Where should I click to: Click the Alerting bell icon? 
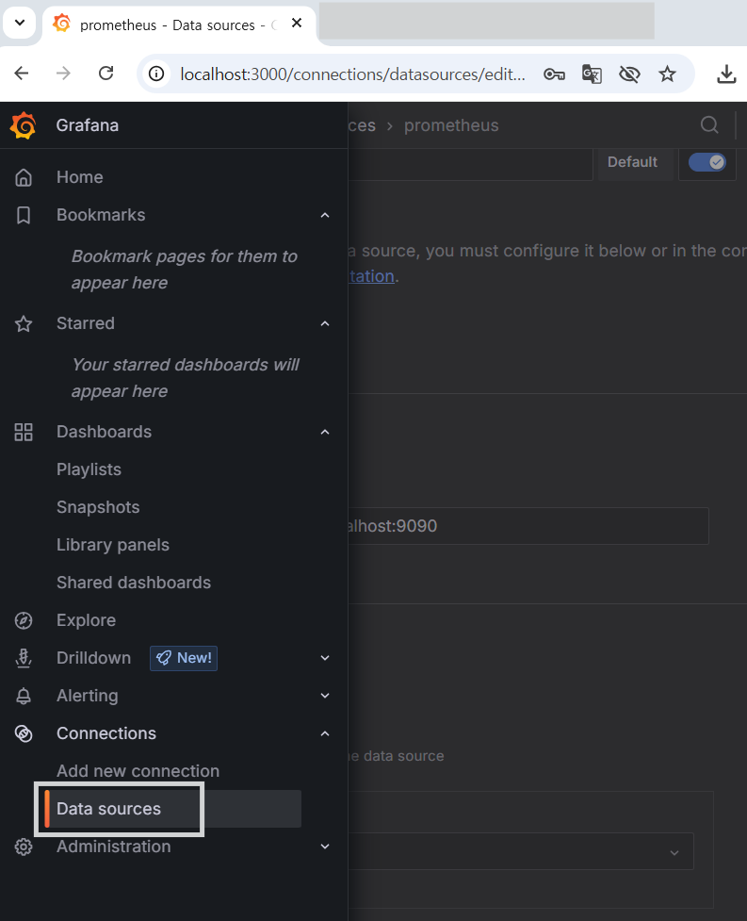(x=24, y=696)
